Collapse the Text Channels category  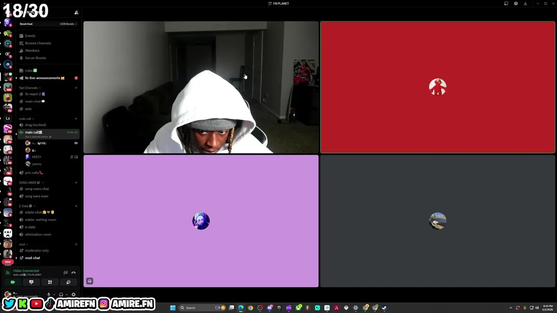[30, 88]
